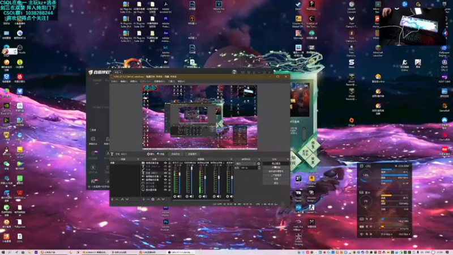Open settings gear of third audio mixer channel
Image resolution: width=453 pixels, height=255 pixels.
(200, 196)
